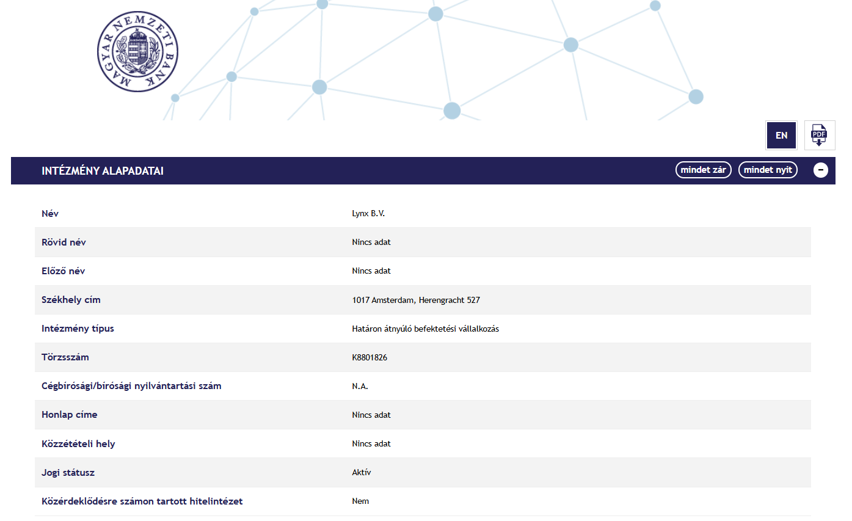Image resolution: width=852 pixels, height=521 pixels.
Task: Click the Magyar Nemzeti Bank logo
Action: pos(137,51)
